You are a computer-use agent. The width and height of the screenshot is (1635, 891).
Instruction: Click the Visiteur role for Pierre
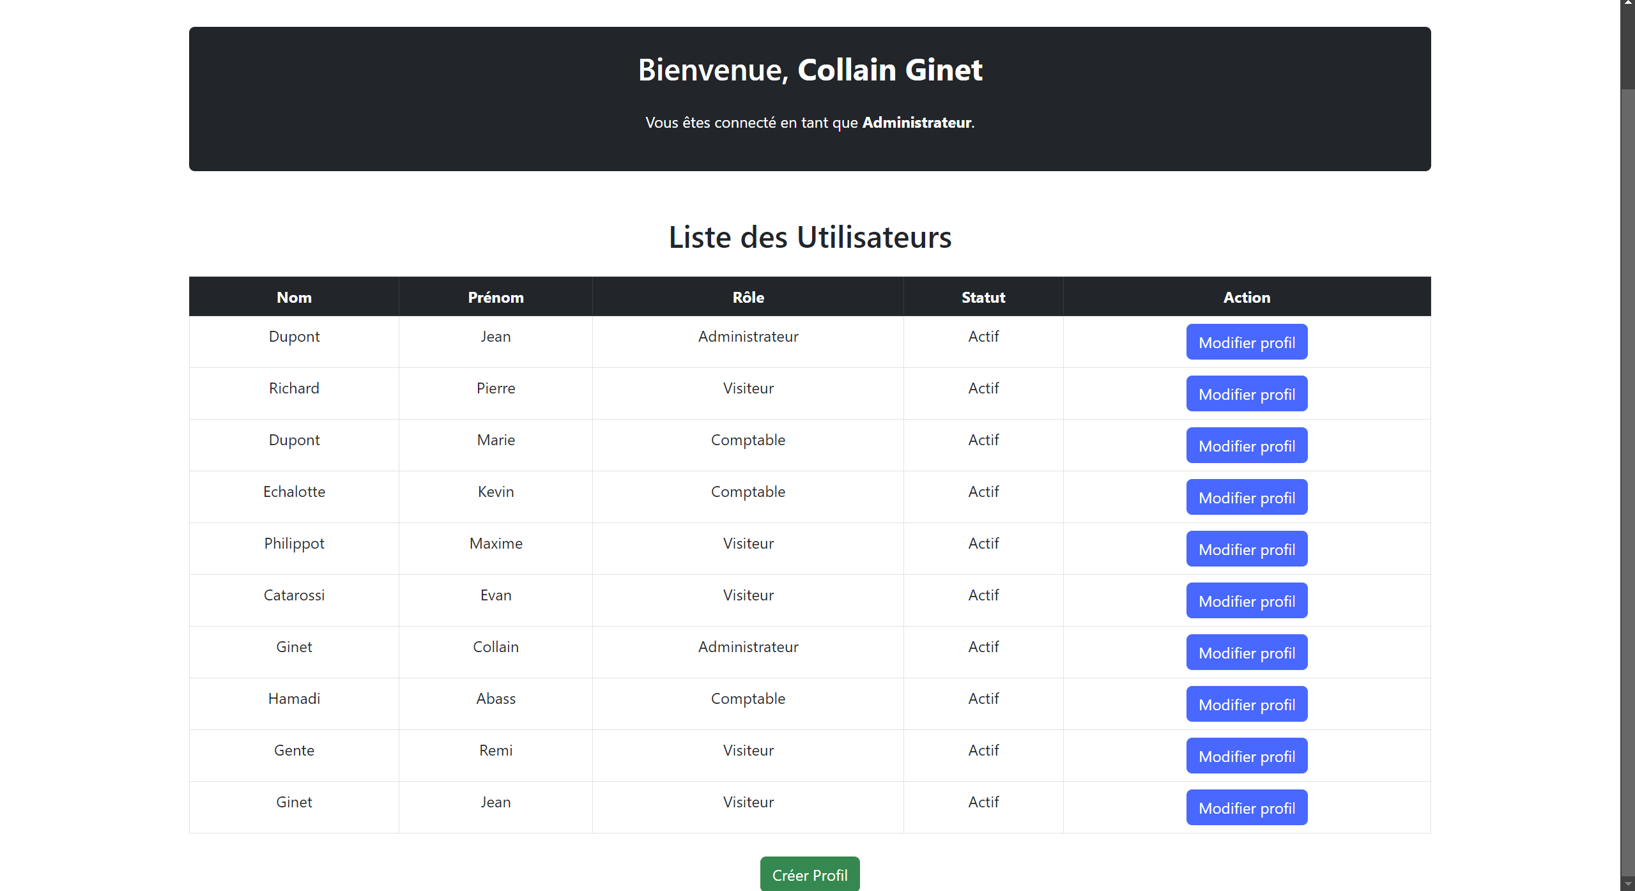pyautogui.click(x=748, y=388)
